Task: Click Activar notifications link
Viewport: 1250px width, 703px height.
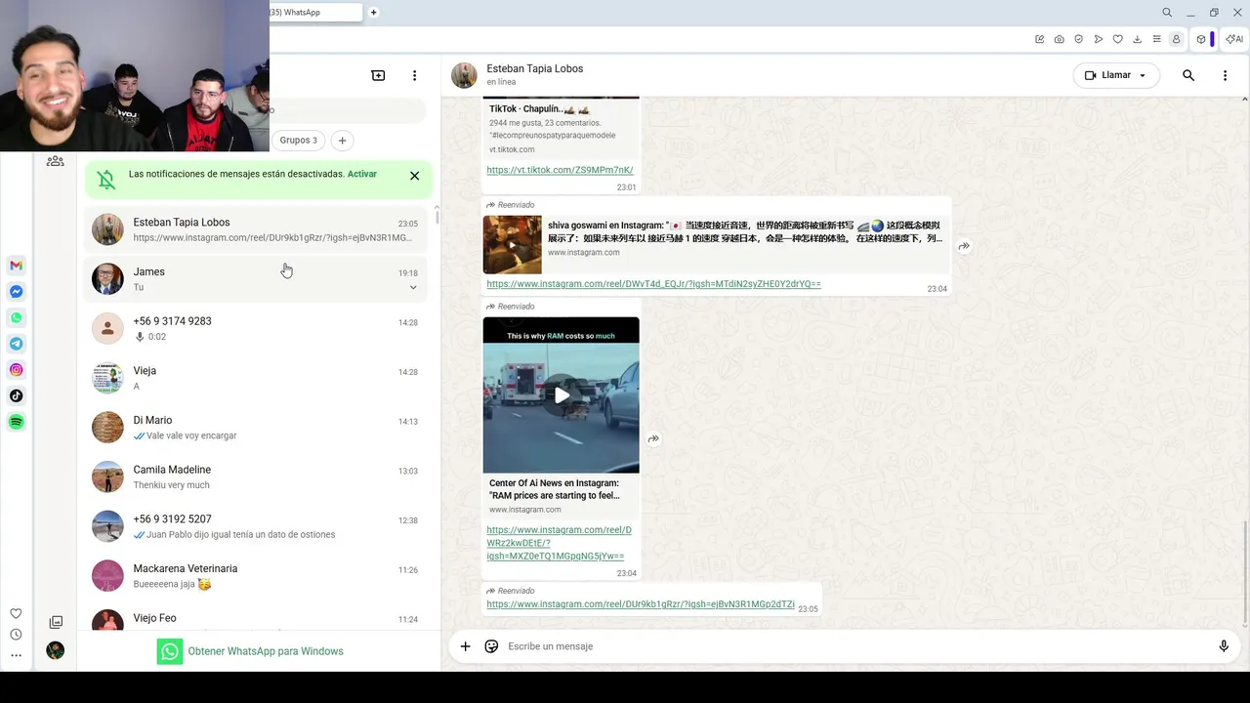Action: point(362,174)
